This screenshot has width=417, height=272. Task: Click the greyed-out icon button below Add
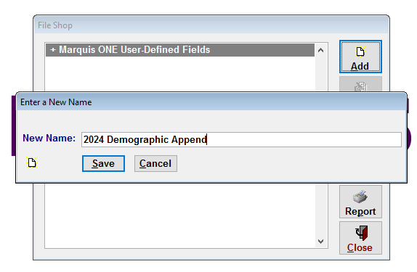[360, 84]
